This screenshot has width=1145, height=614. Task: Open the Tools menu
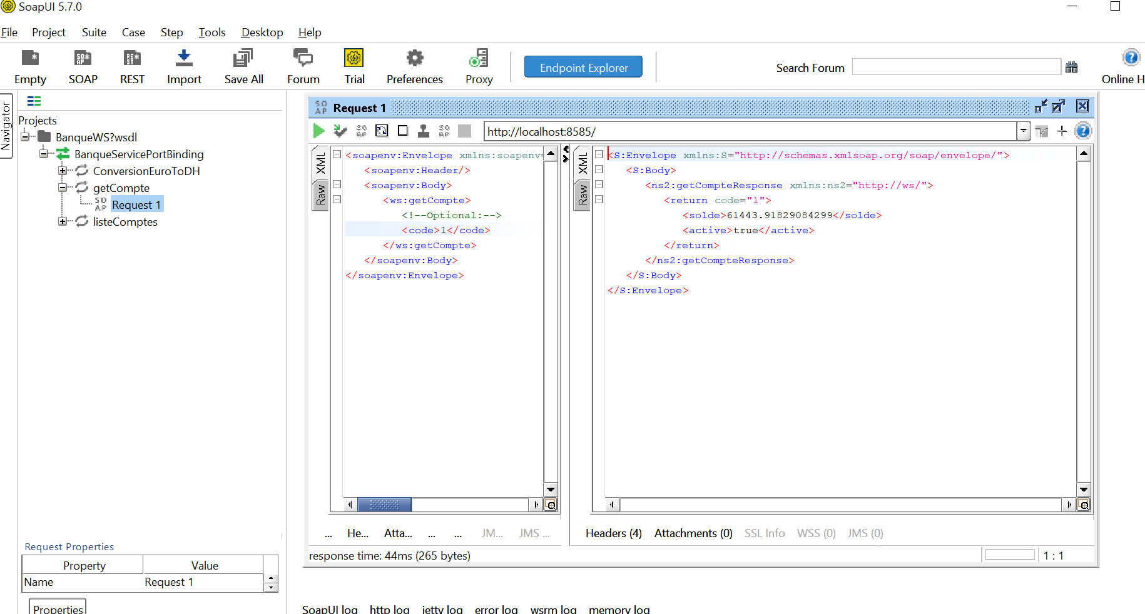coord(211,32)
